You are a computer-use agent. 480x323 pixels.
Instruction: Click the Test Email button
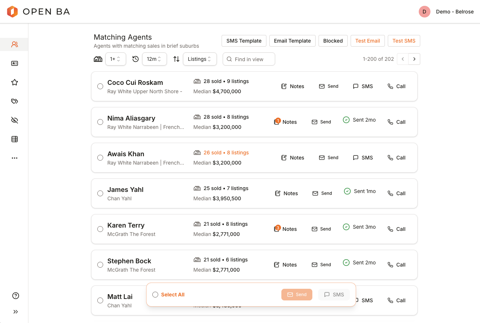coord(367,41)
